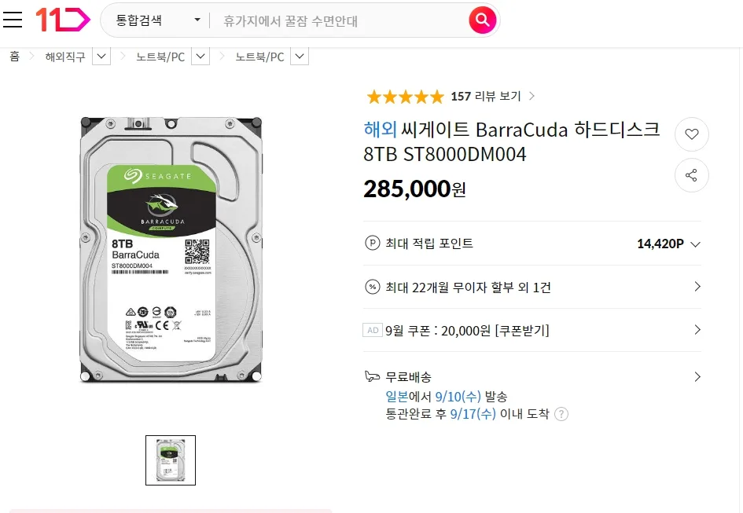Focus the search text field
Viewport: 743px width, 513px height.
(339, 21)
